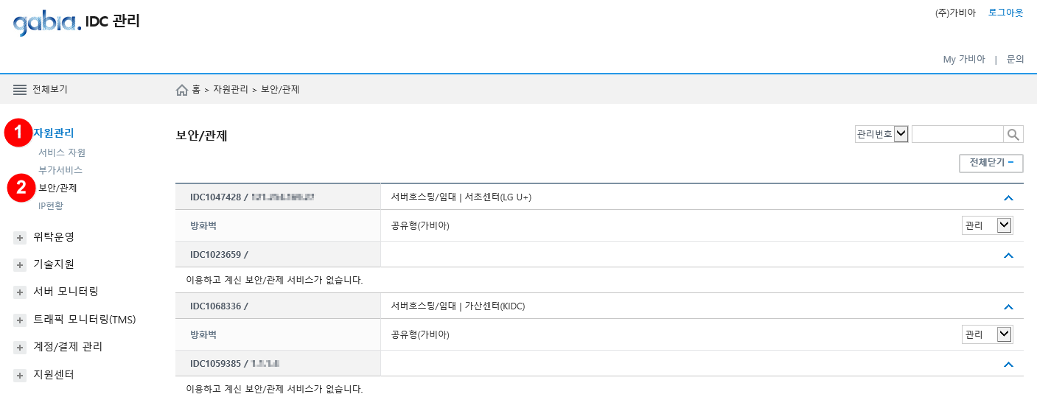Open the 전체보기 hamburger menu icon
This screenshot has height=397, width=1037.
pyautogui.click(x=20, y=89)
